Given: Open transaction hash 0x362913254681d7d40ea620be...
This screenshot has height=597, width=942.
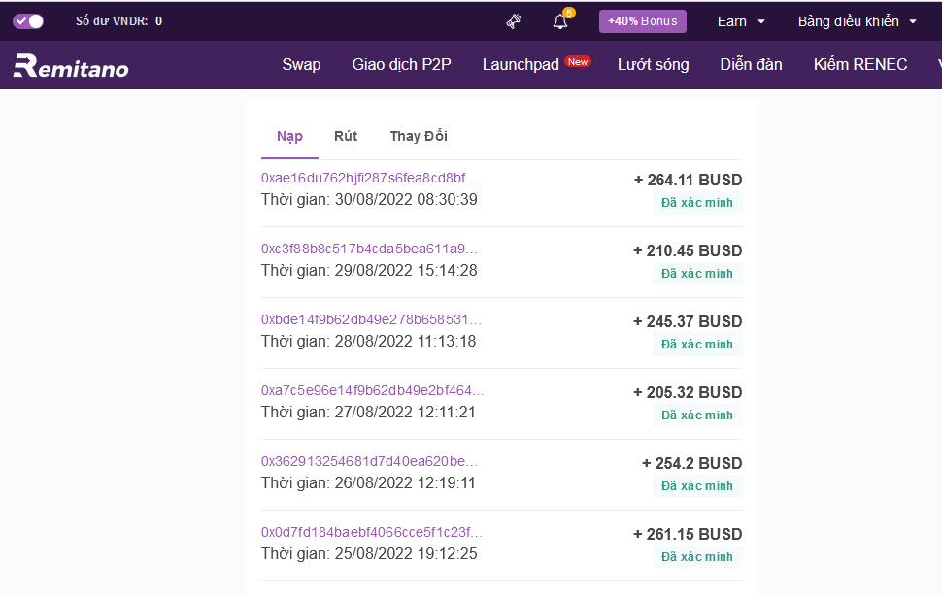Looking at the screenshot, I should [x=369, y=461].
